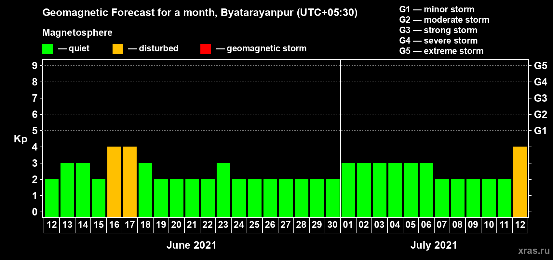Click the date label 13 in June
Screen dimensions: 553x260
tap(67, 225)
